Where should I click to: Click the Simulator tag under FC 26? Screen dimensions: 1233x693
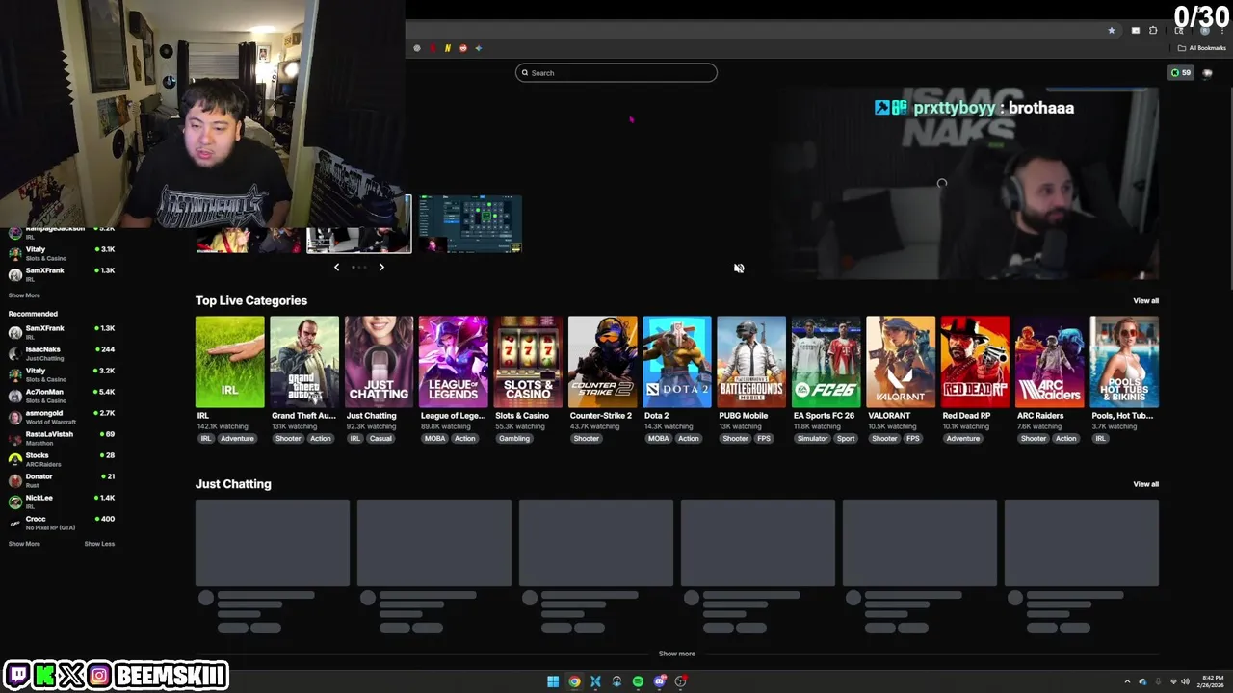812,439
